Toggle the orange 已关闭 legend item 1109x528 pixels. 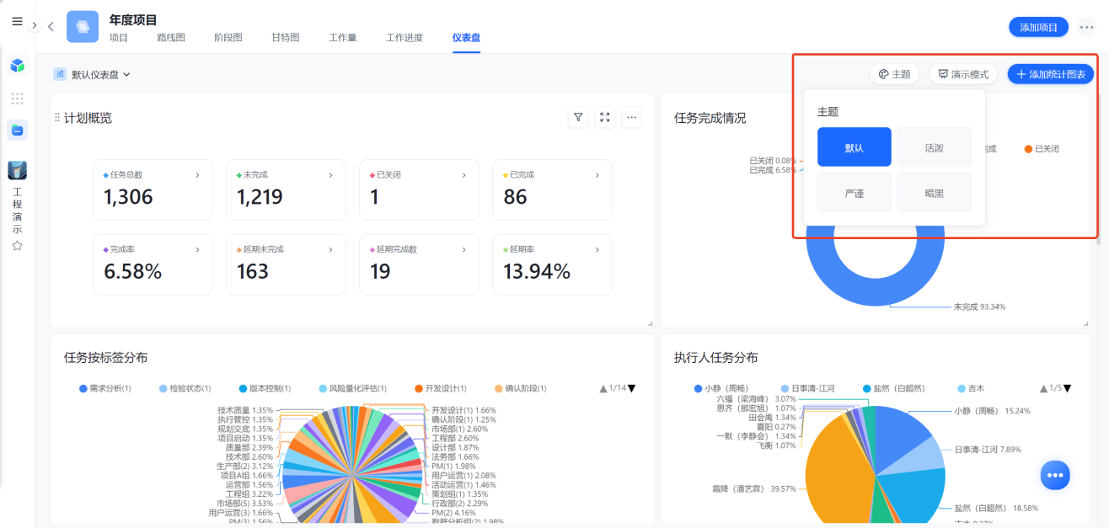1042,148
